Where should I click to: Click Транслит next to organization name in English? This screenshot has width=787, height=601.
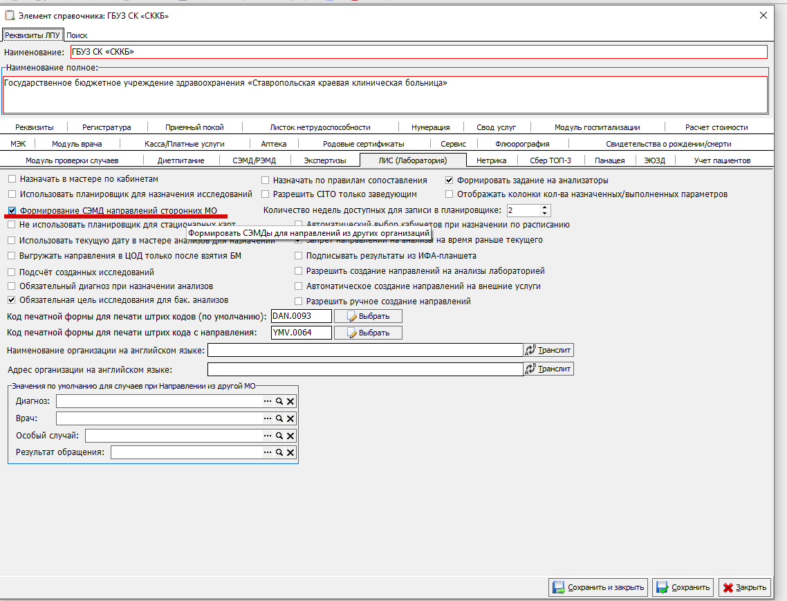click(548, 350)
